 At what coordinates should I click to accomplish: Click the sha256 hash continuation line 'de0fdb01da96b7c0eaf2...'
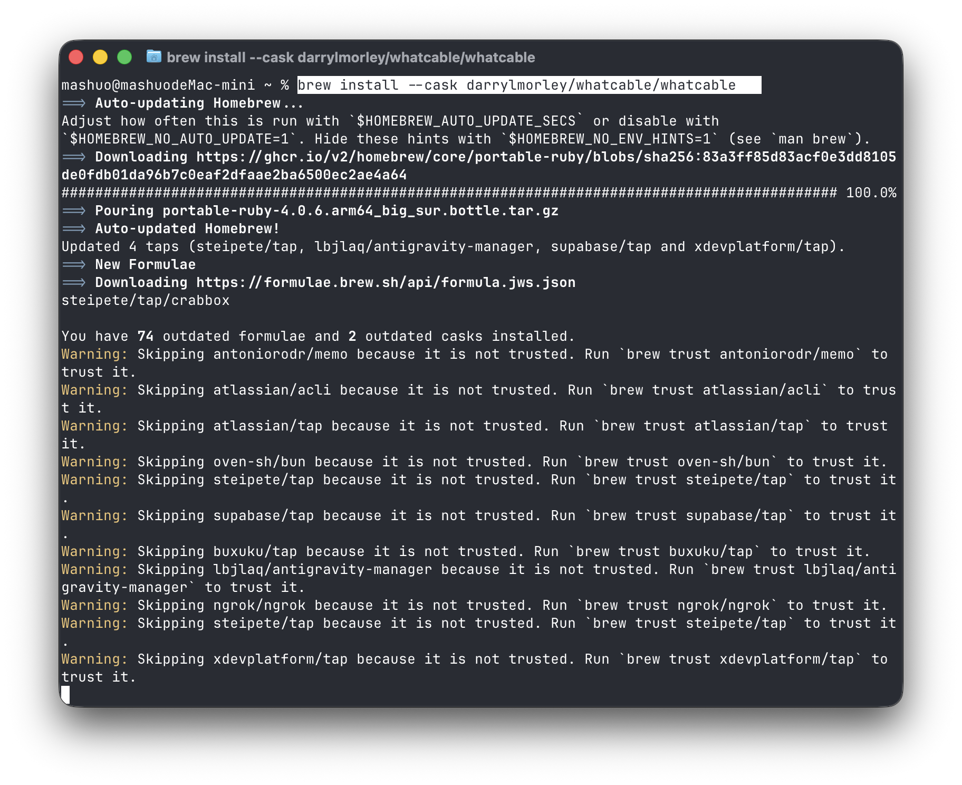point(234,175)
